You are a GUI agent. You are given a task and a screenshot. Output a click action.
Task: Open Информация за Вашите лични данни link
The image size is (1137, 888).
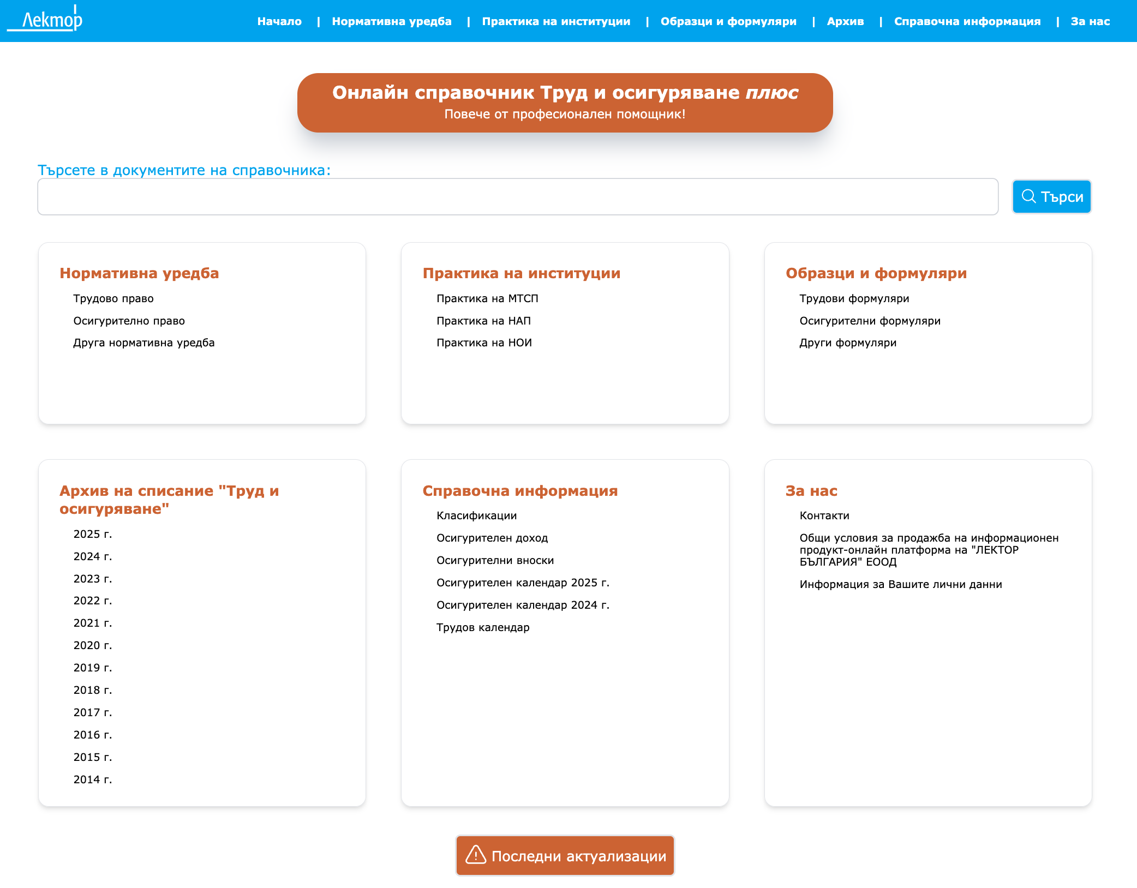pyautogui.click(x=901, y=584)
